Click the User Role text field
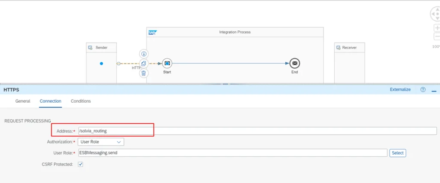This screenshot has width=440, height=183. [232, 153]
